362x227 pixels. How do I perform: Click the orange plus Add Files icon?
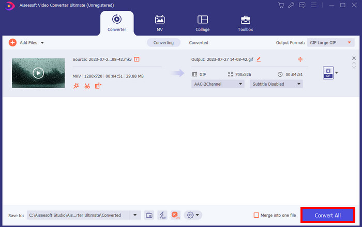[12, 43]
